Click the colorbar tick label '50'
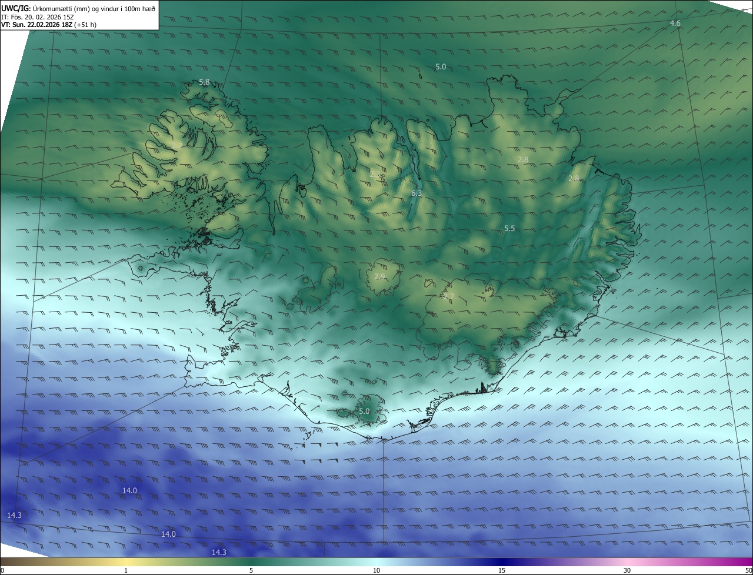753x575 pixels. 748,570
